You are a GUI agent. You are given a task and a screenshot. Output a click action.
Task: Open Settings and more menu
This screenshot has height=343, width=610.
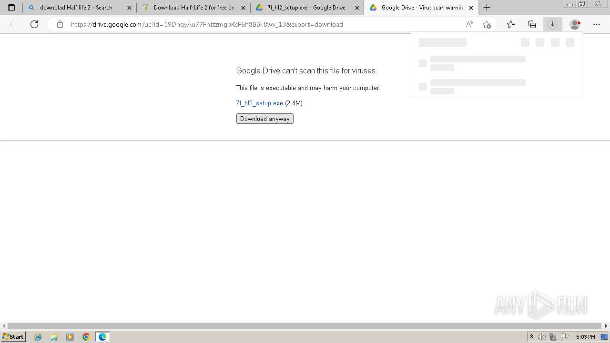tap(597, 24)
